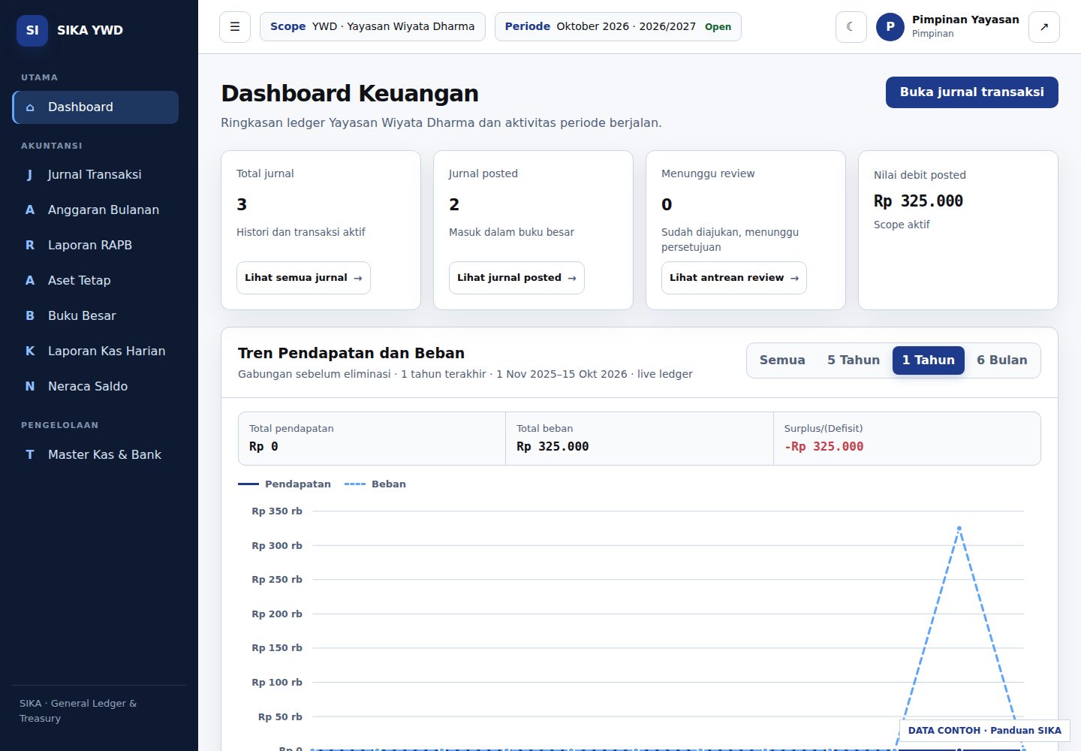The height and width of the screenshot is (751, 1081).
Task: Click the Nilai debit posted Rp 325.000 value
Action: (x=918, y=201)
